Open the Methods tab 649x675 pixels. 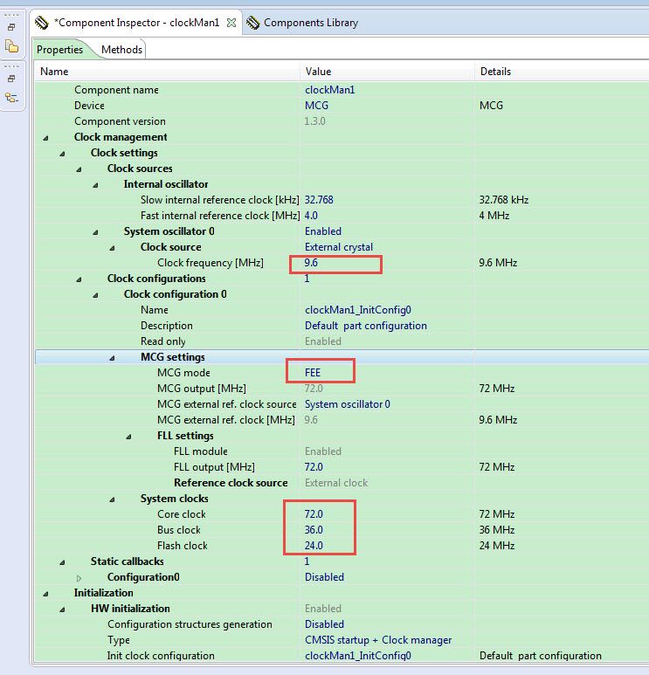coord(122,50)
